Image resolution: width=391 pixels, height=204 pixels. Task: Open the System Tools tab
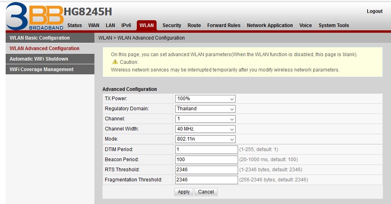tap(334, 25)
